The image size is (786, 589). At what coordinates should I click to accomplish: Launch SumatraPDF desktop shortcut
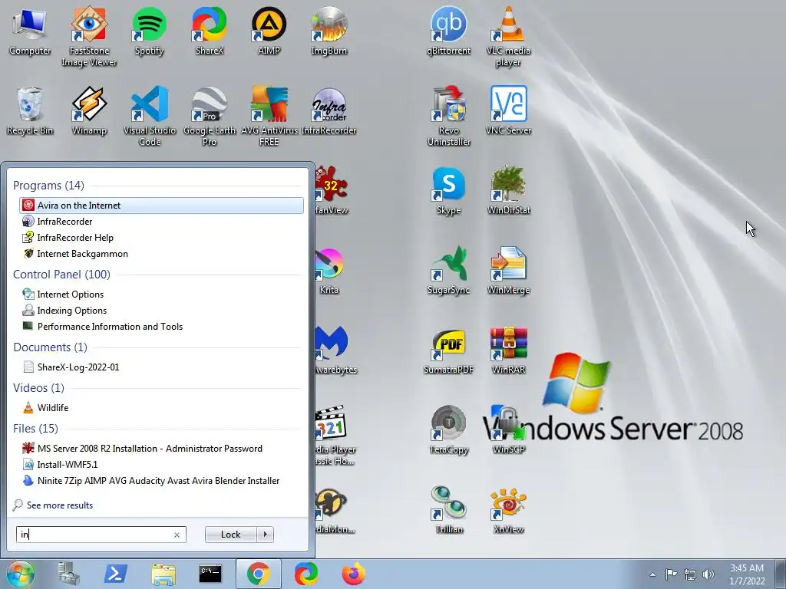pos(448,350)
